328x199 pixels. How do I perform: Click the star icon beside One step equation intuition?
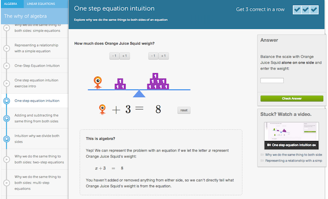[7, 101]
